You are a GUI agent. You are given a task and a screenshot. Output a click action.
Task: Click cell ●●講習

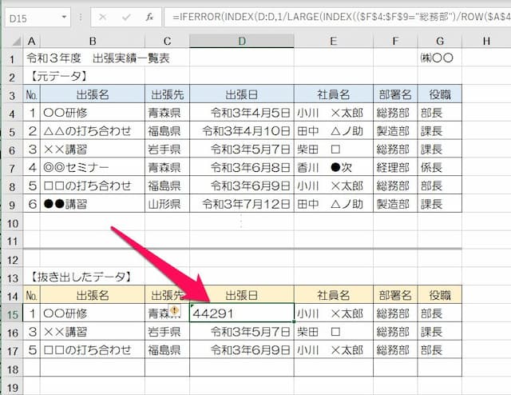pyautogui.click(x=93, y=204)
